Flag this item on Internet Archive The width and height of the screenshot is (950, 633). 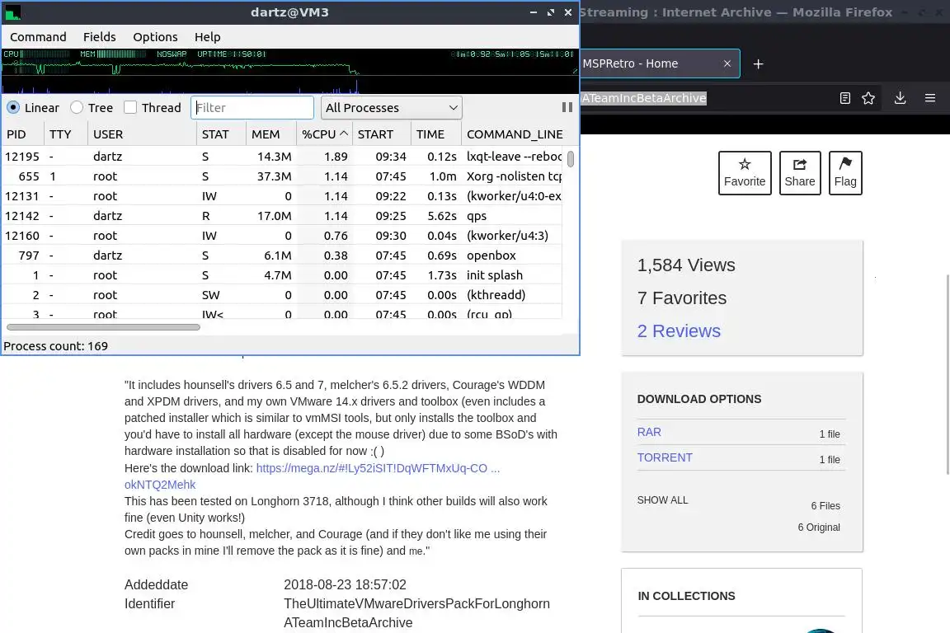pyautogui.click(x=845, y=172)
